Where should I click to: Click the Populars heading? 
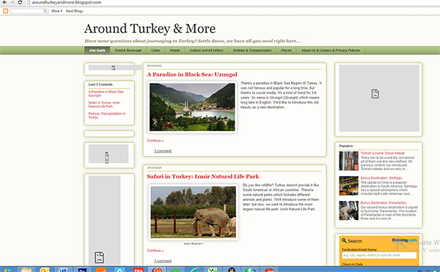[x=345, y=146]
